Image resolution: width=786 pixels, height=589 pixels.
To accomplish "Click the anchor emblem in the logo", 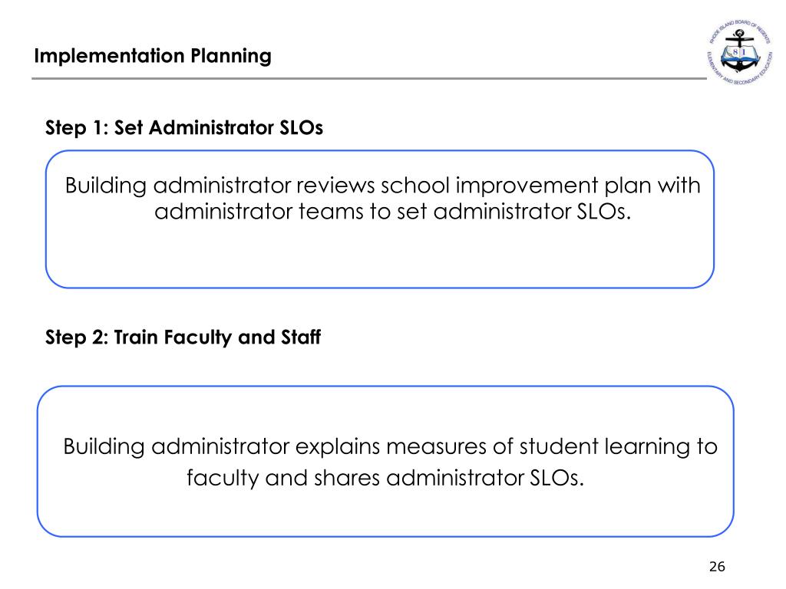I will coord(740,51).
